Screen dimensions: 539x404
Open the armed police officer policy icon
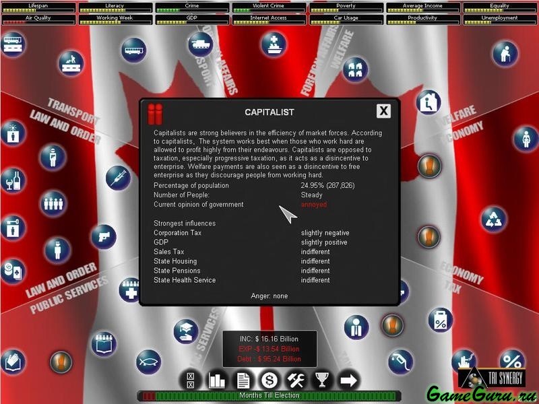53,157
